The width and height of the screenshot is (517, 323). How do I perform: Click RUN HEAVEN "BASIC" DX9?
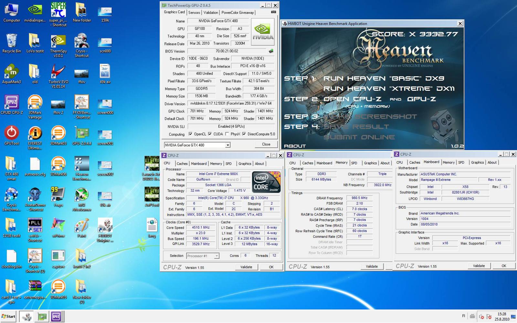tap(384, 78)
